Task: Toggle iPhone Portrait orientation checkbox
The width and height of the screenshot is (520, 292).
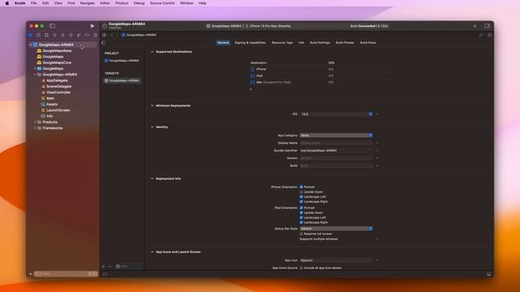Action: point(301,187)
